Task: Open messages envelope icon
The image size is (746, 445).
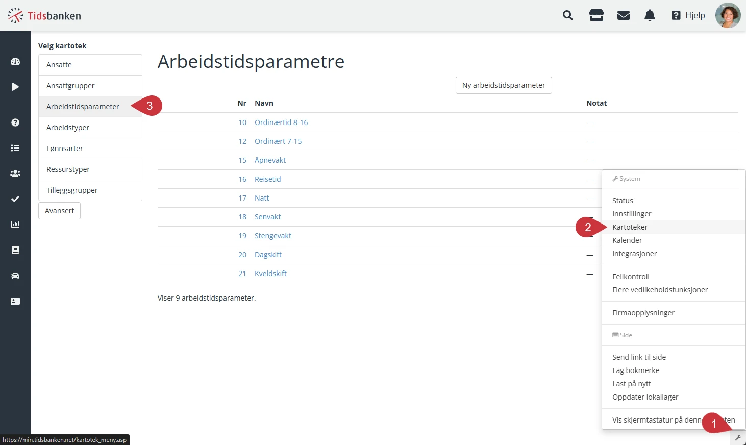Action: (x=623, y=15)
